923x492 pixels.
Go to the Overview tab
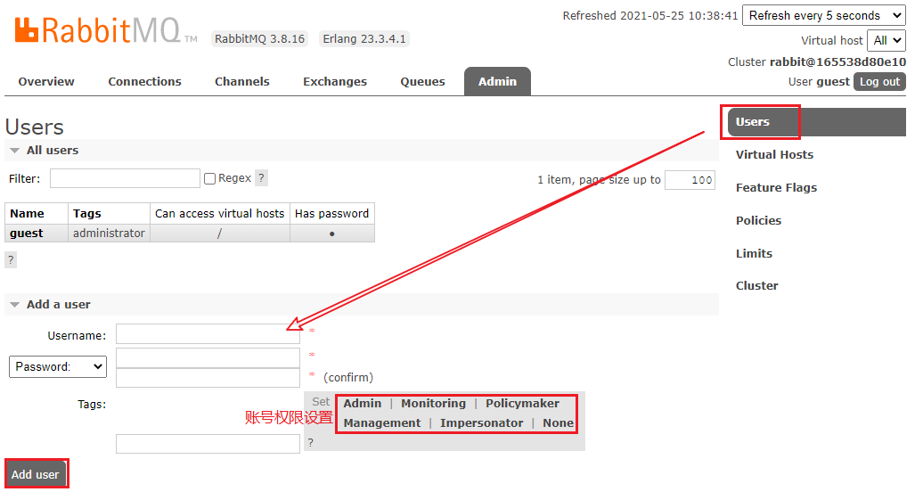[46, 82]
